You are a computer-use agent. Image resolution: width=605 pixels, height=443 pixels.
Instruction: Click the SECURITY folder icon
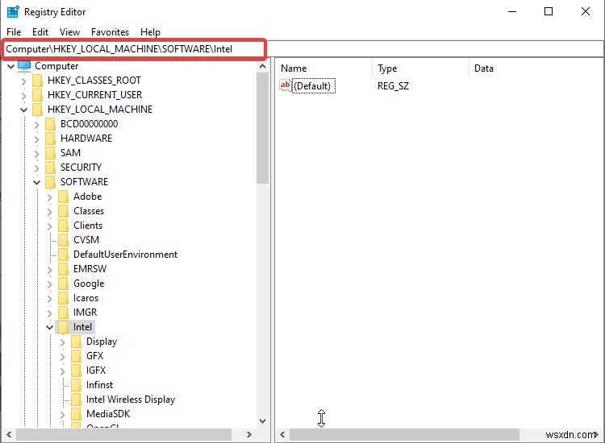(50, 168)
